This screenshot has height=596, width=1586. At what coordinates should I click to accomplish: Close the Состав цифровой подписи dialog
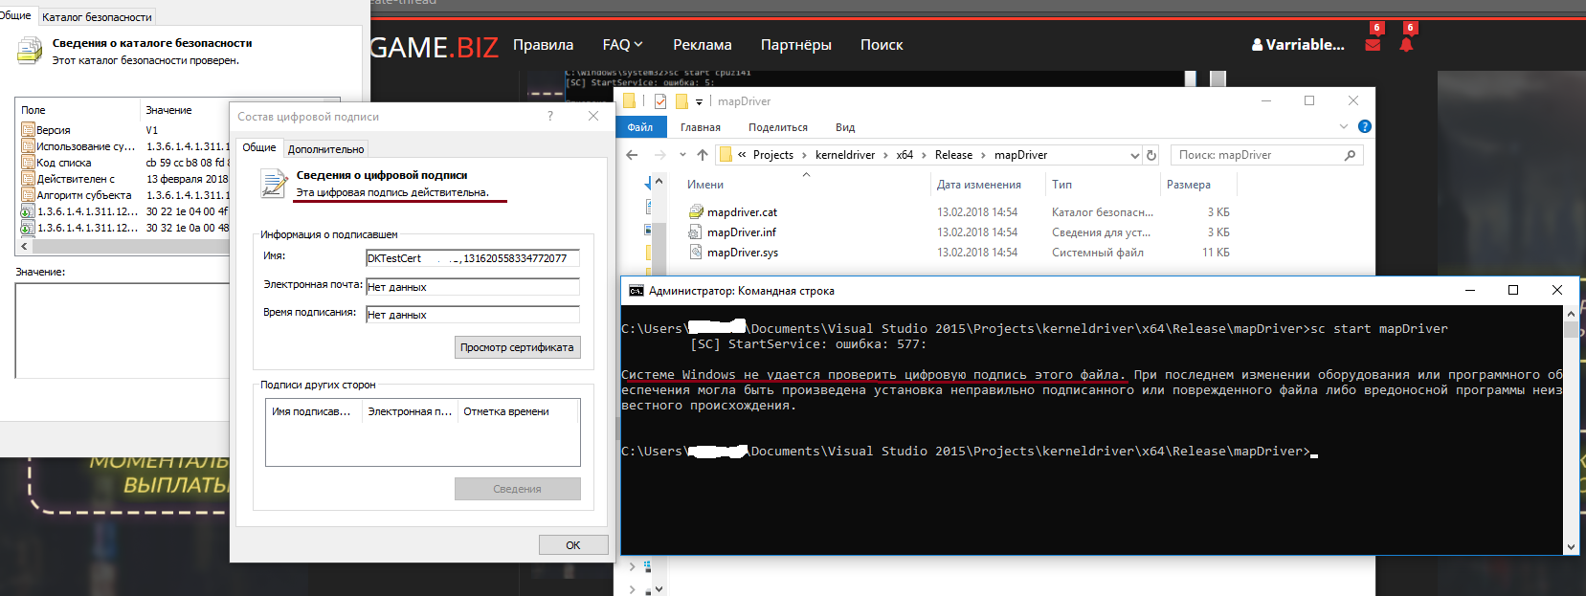pos(593,116)
